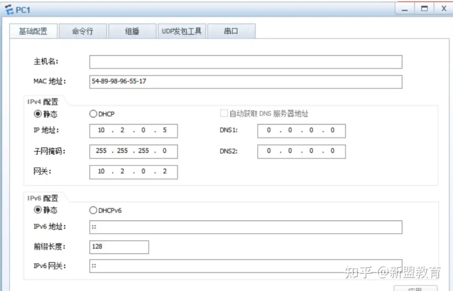Minimize the PC1 window
453x291 pixels.
405,9
